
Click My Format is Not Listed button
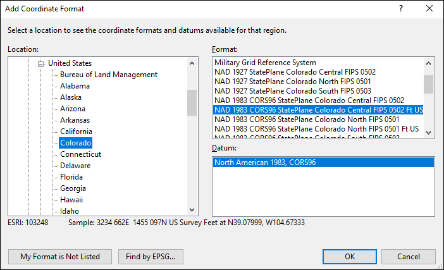pos(60,257)
